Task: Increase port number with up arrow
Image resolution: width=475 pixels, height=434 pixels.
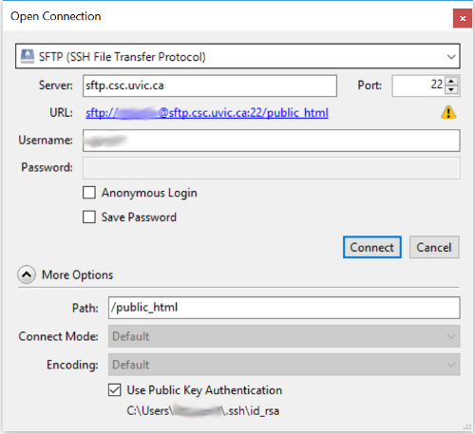Action: coord(451,81)
